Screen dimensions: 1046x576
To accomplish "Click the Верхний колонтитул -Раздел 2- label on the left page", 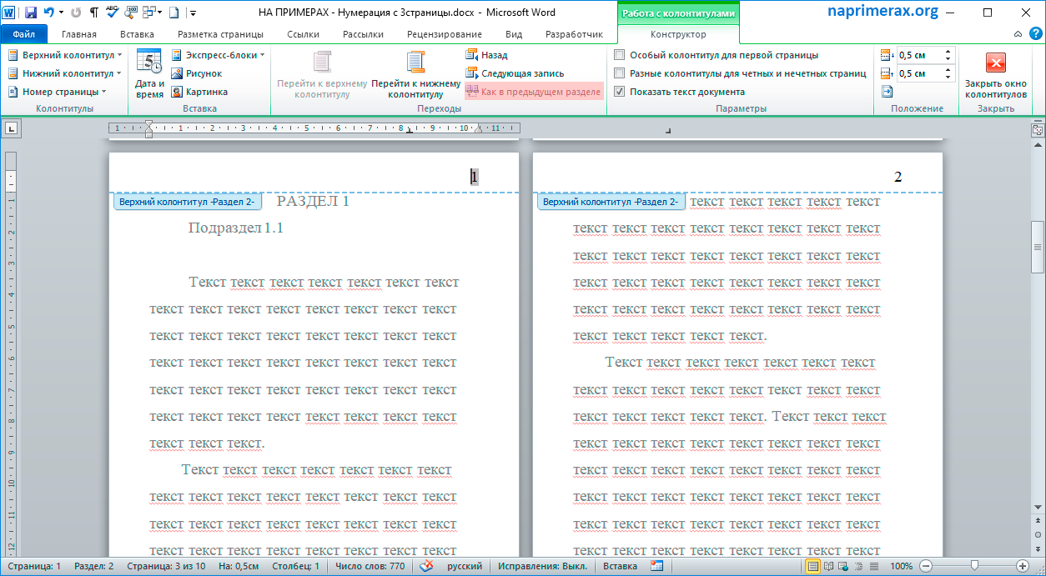I will coord(188,202).
